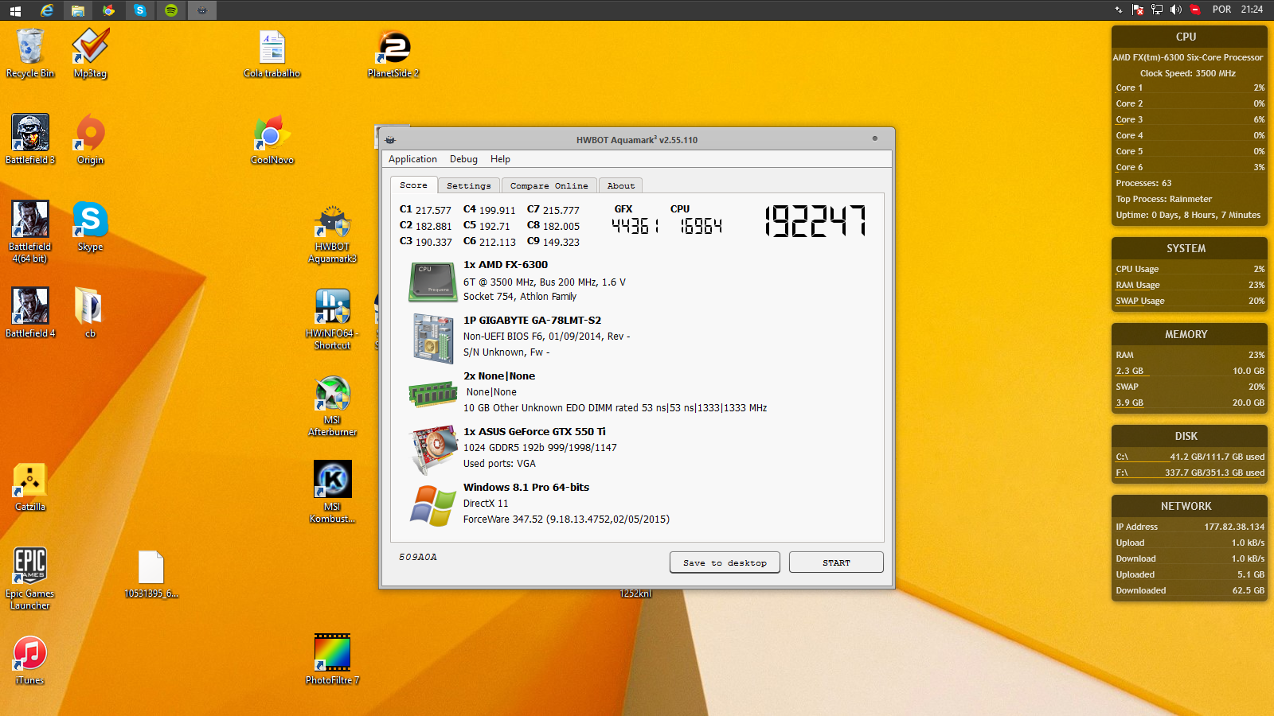The width and height of the screenshot is (1274, 716).
Task: Open File Explorer from the taskbar
Action: [78, 10]
